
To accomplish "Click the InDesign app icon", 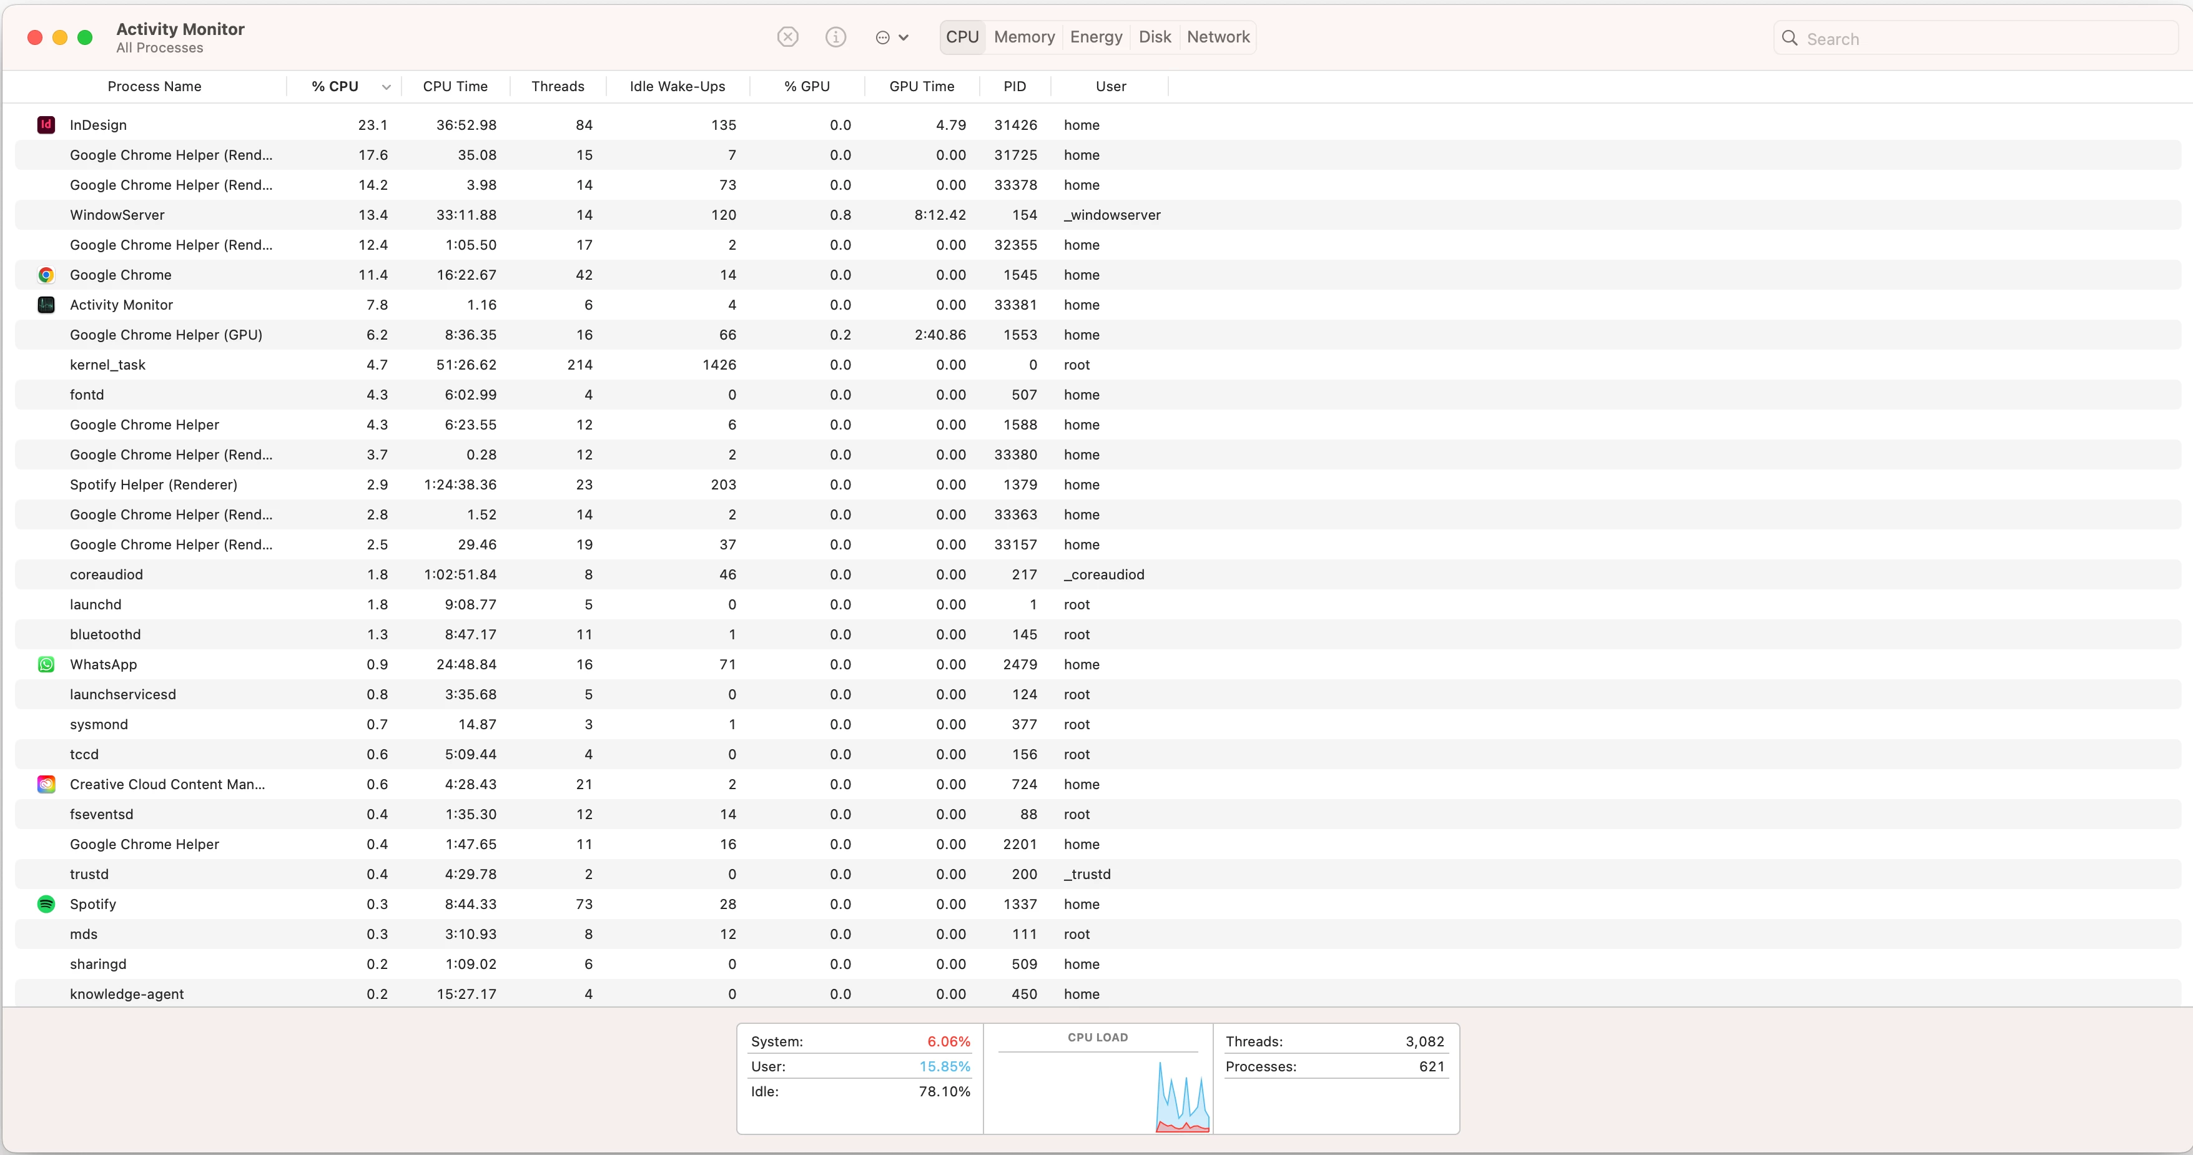I will [x=46, y=125].
